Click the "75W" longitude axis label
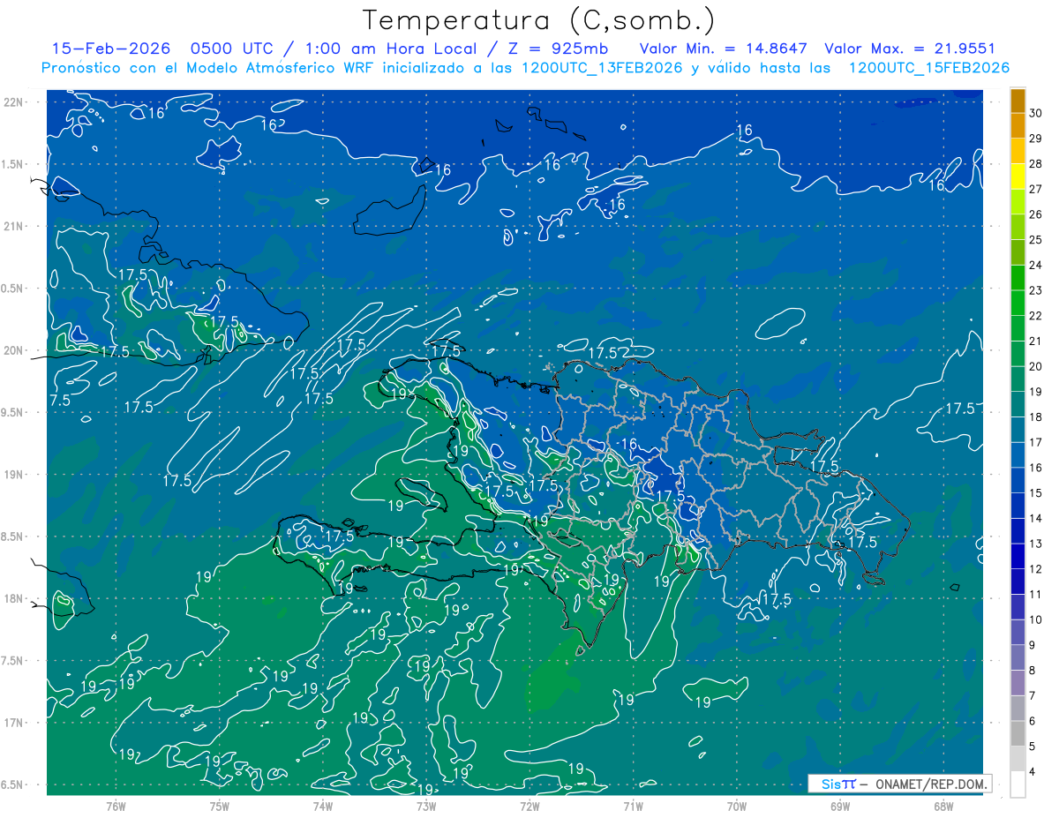Image resolution: width=1059 pixels, height=818 pixels. point(219,807)
